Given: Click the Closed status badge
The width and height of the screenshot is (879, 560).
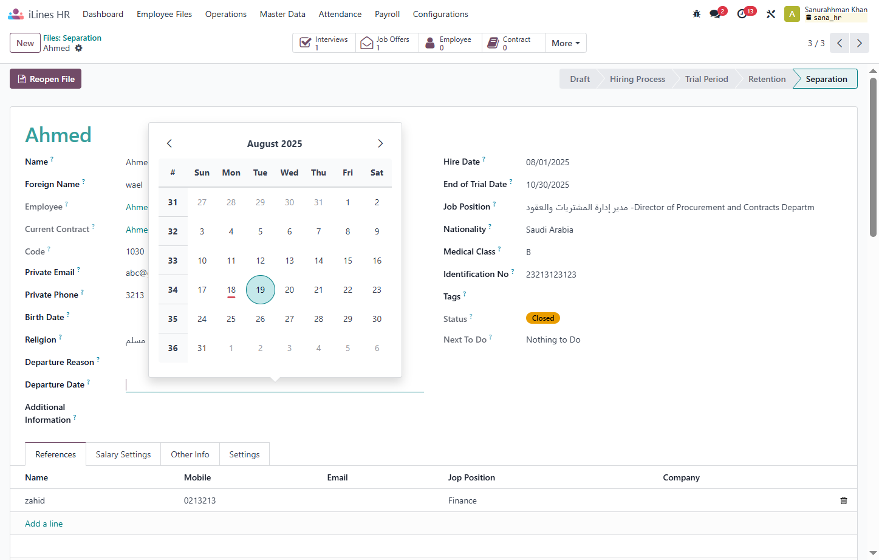Looking at the screenshot, I should [543, 318].
